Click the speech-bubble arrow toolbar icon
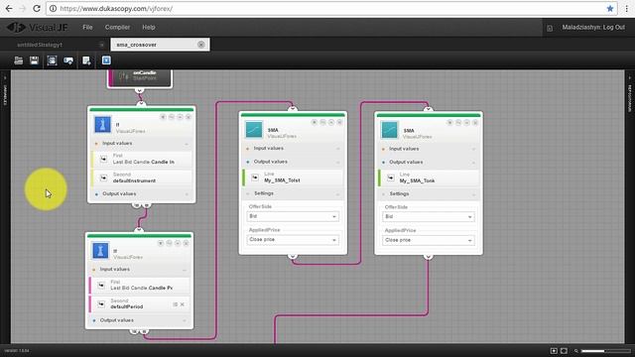Viewport: 635px width, 357px height. click(x=68, y=60)
